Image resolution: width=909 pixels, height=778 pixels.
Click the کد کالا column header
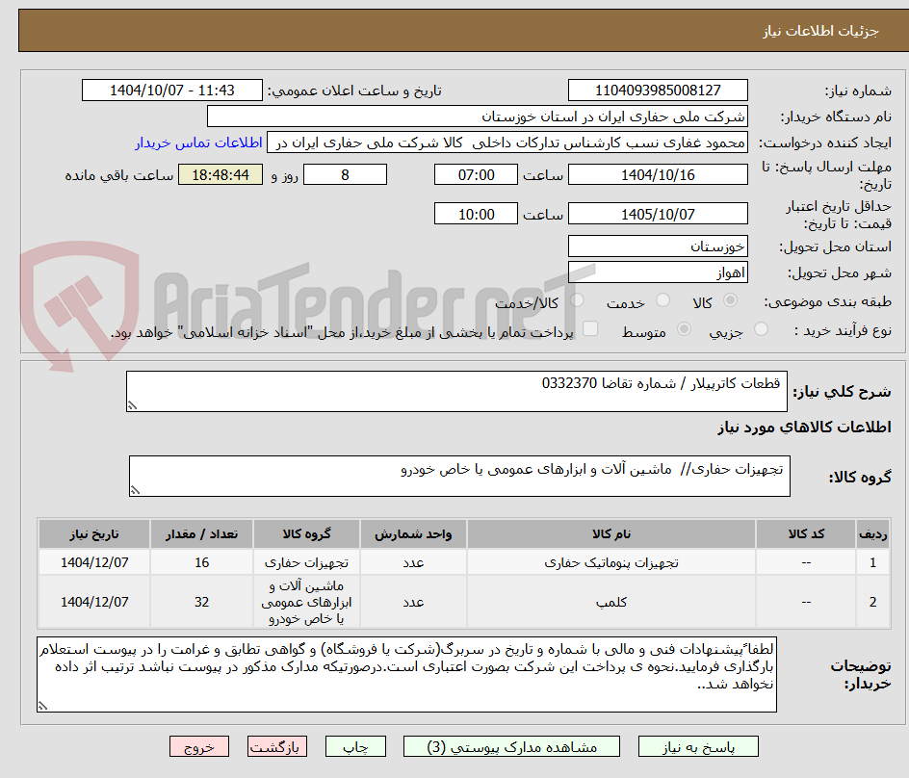click(806, 534)
